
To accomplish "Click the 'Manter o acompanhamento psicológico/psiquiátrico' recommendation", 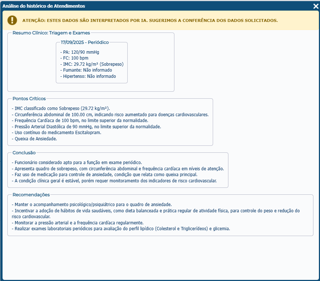I will point(92,205).
